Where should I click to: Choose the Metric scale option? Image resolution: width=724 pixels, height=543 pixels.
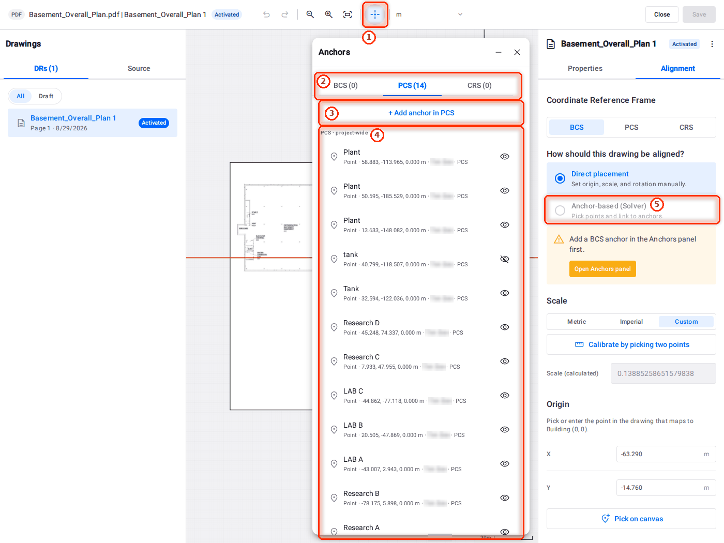pos(577,322)
